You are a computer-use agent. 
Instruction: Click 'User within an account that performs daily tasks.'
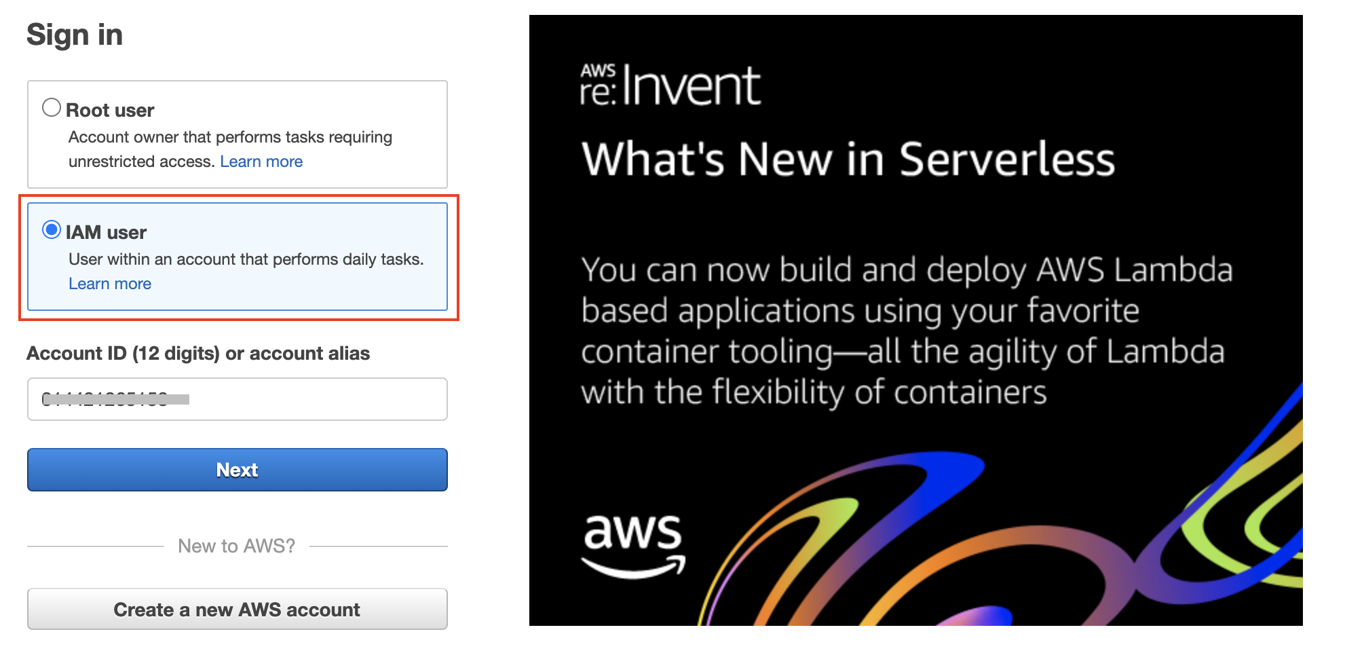[x=246, y=259]
